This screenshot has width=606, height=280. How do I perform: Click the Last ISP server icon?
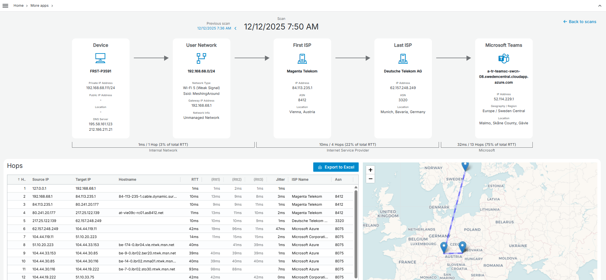(403, 59)
